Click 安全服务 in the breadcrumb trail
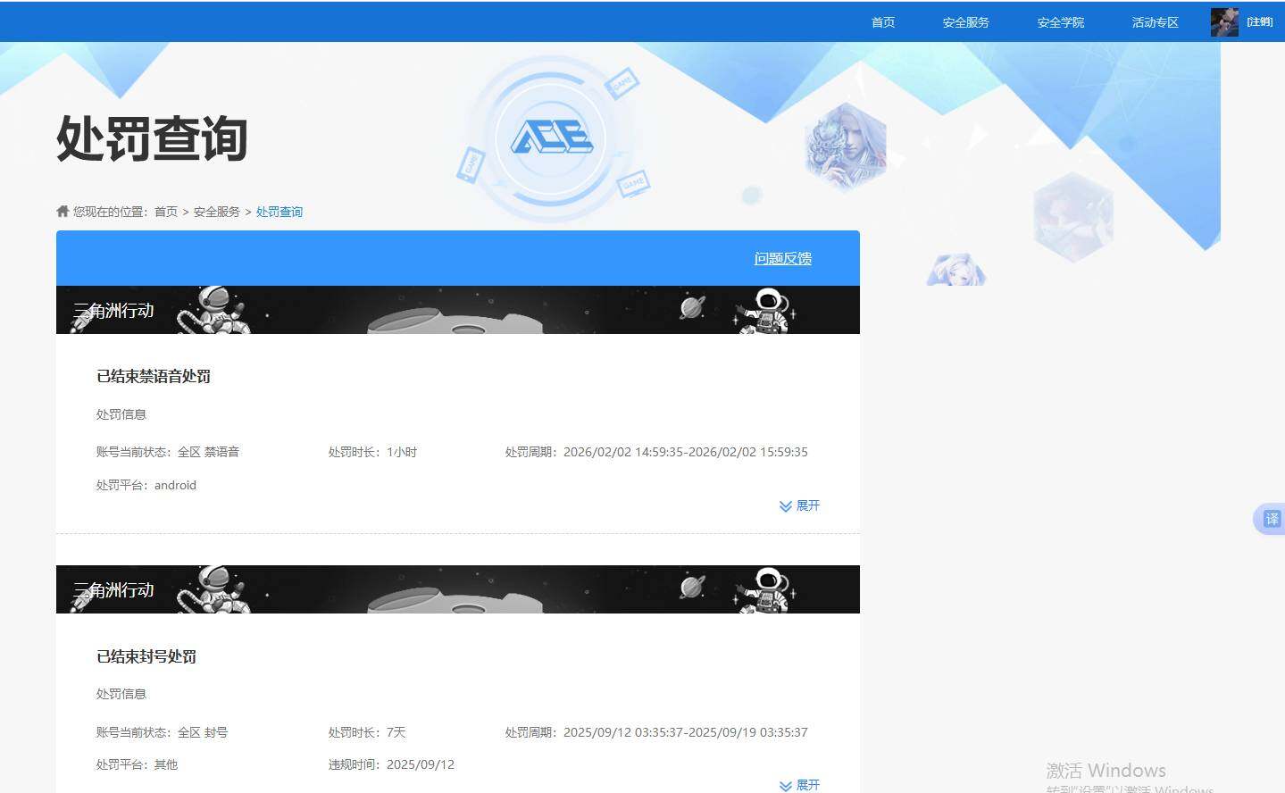 pyautogui.click(x=215, y=212)
